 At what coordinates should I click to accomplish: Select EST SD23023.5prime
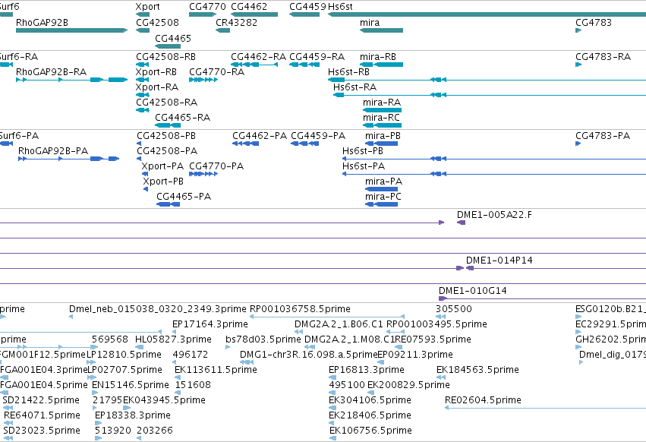click(x=8, y=438)
